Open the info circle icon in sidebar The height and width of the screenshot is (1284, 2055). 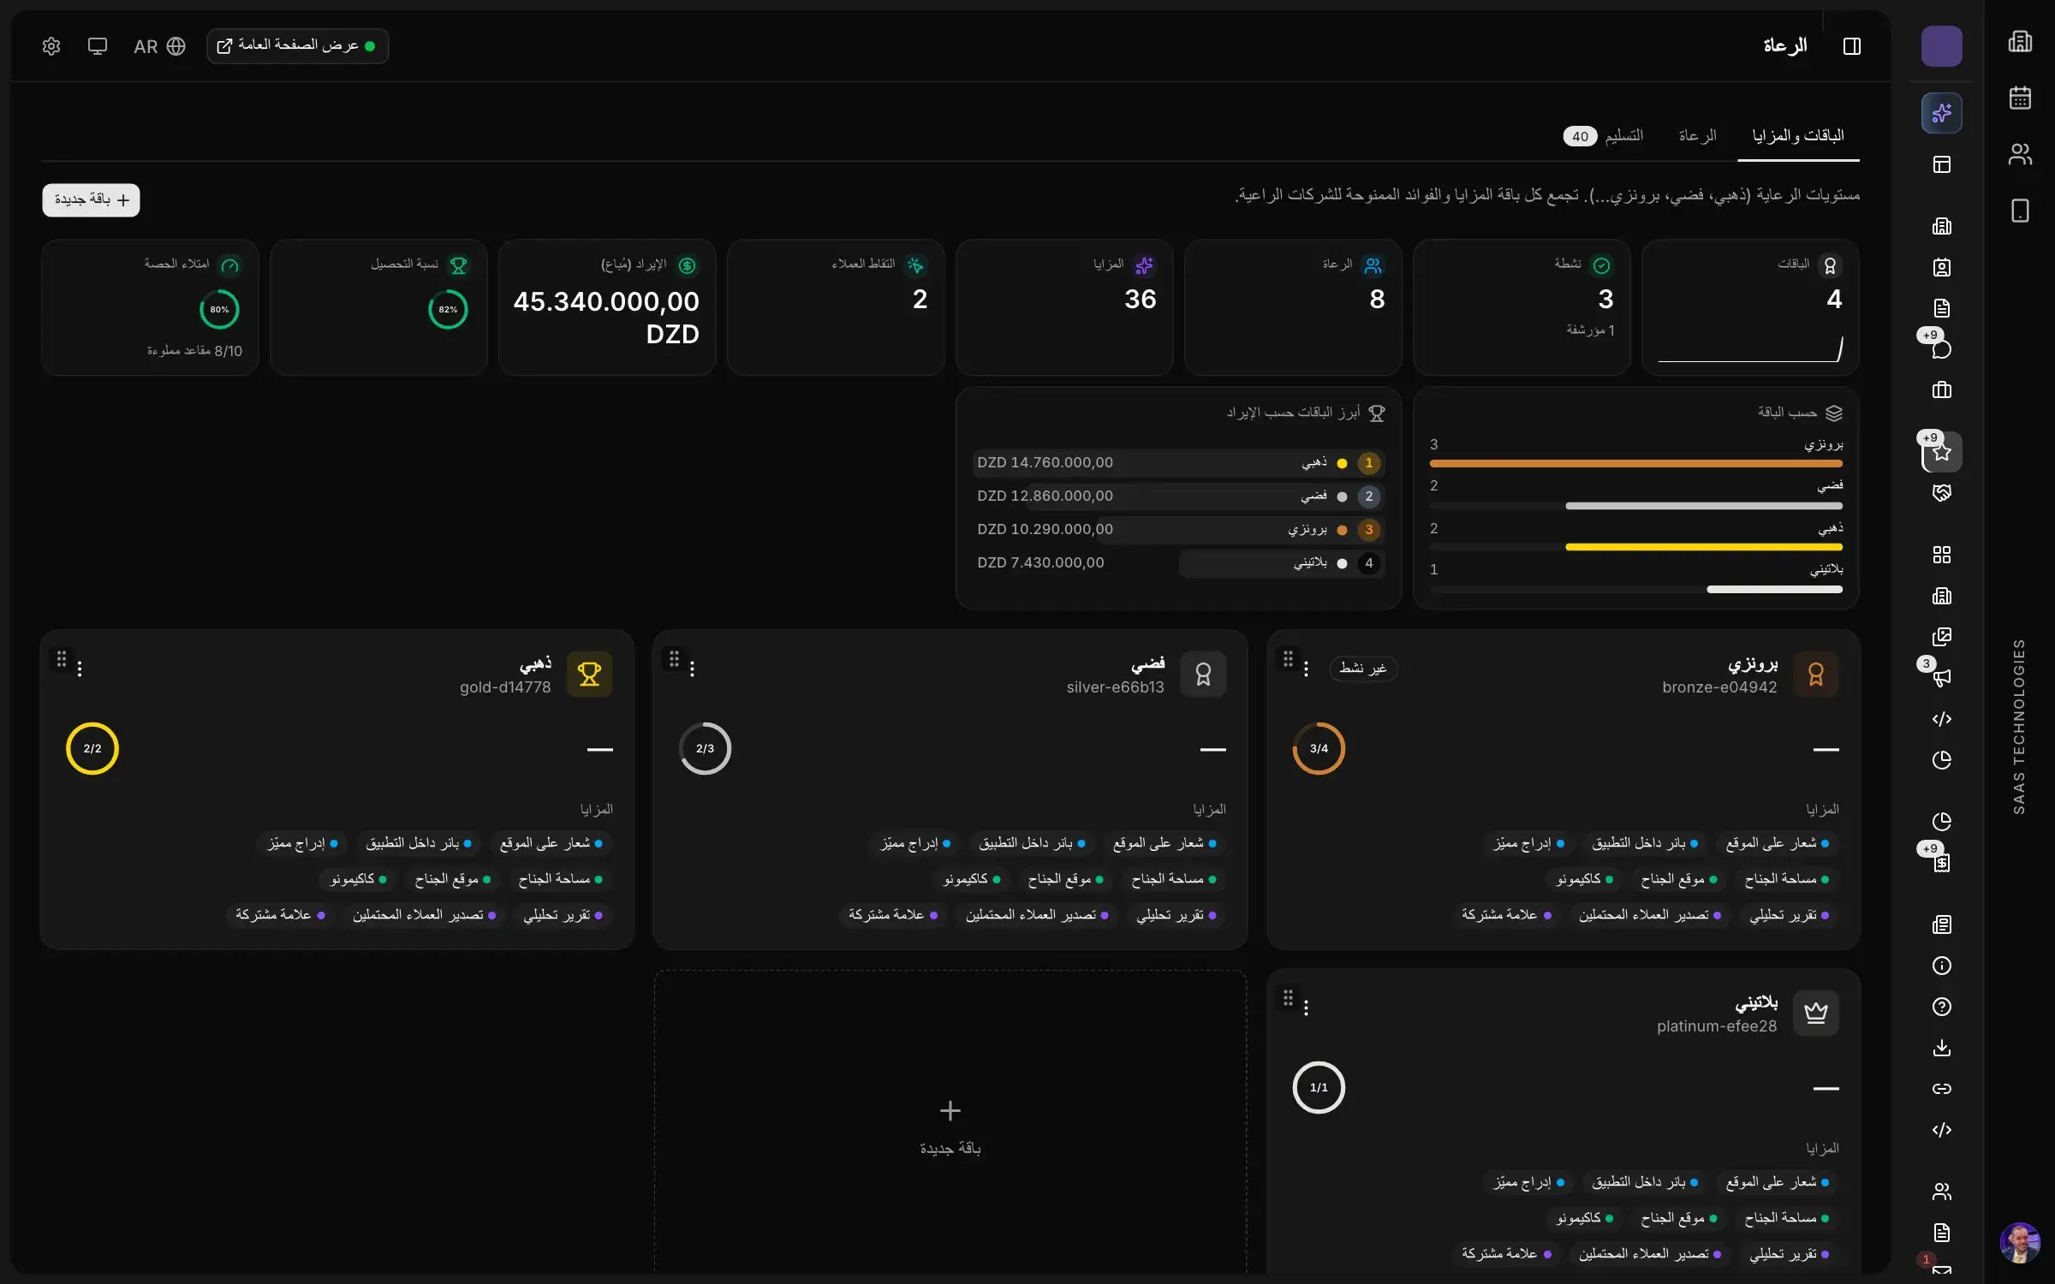pos(1941,966)
